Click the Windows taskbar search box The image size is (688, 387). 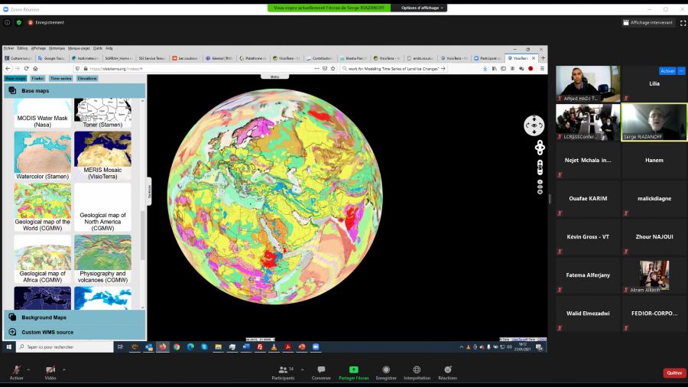(65, 346)
